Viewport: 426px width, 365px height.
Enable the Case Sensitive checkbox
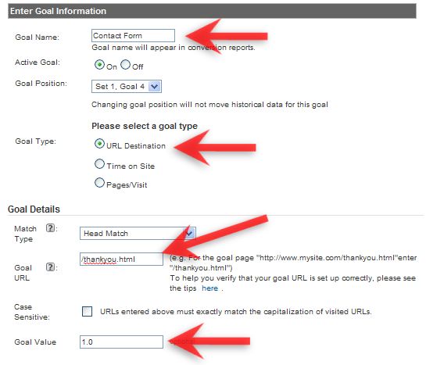point(87,312)
